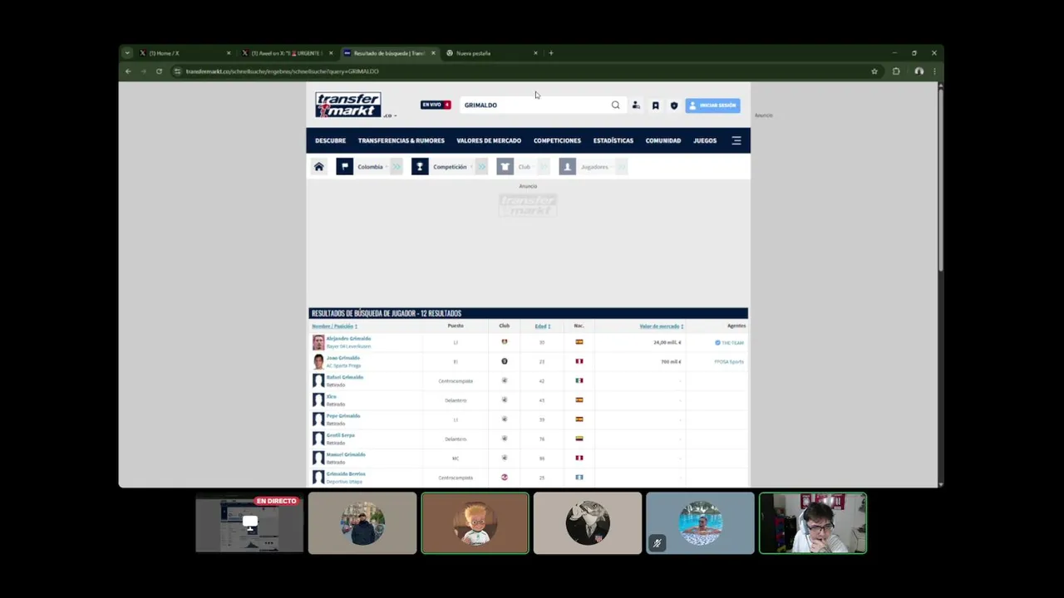Sort results by Edad column
Screen dimensions: 1064x598
[542, 326]
